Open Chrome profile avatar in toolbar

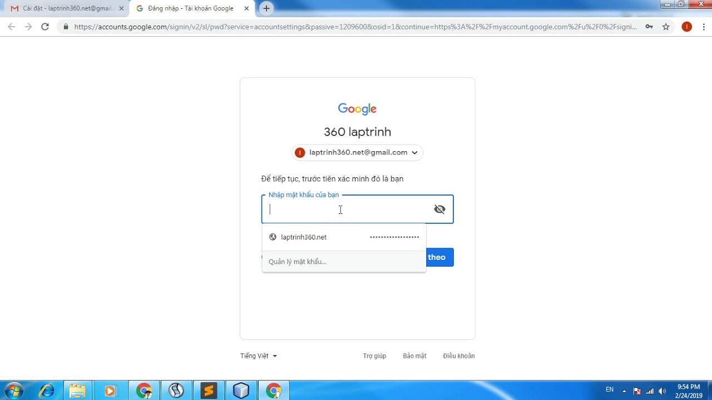[x=687, y=27]
